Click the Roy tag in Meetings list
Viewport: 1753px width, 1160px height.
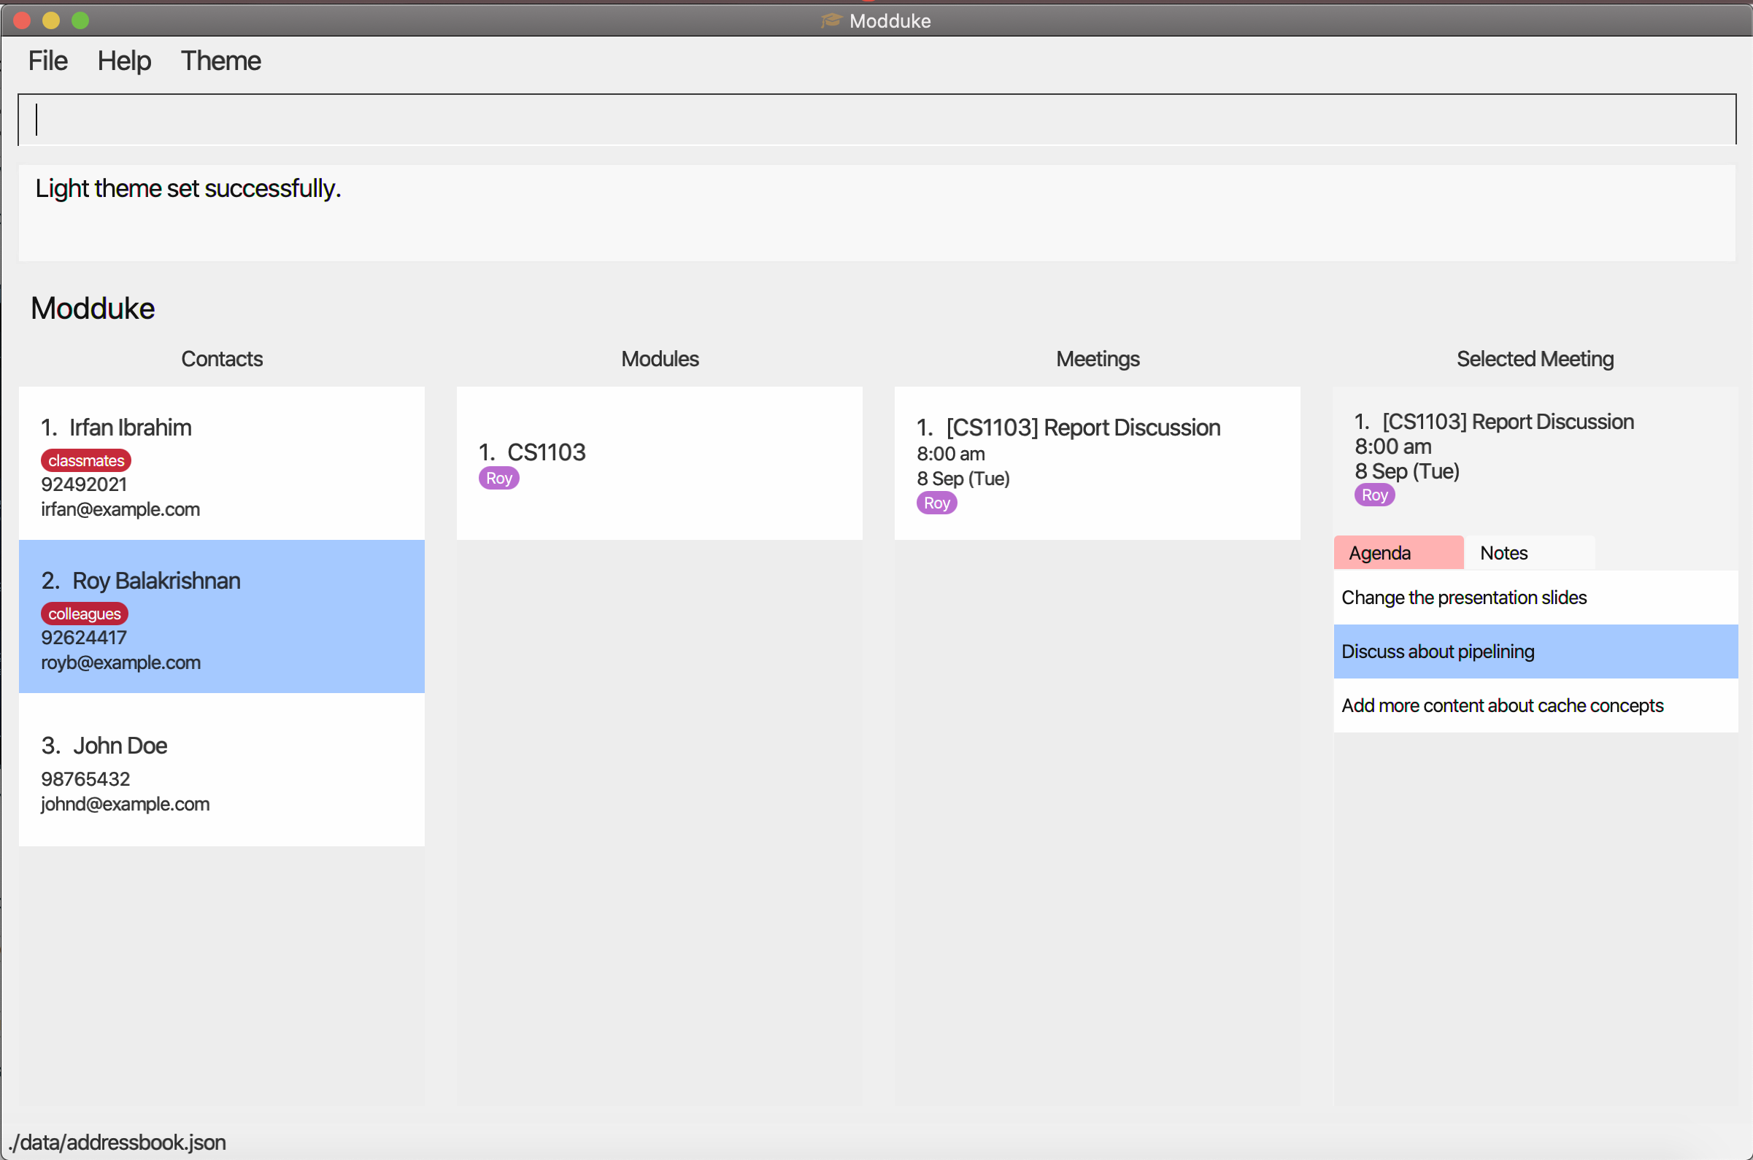(x=936, y=503)
